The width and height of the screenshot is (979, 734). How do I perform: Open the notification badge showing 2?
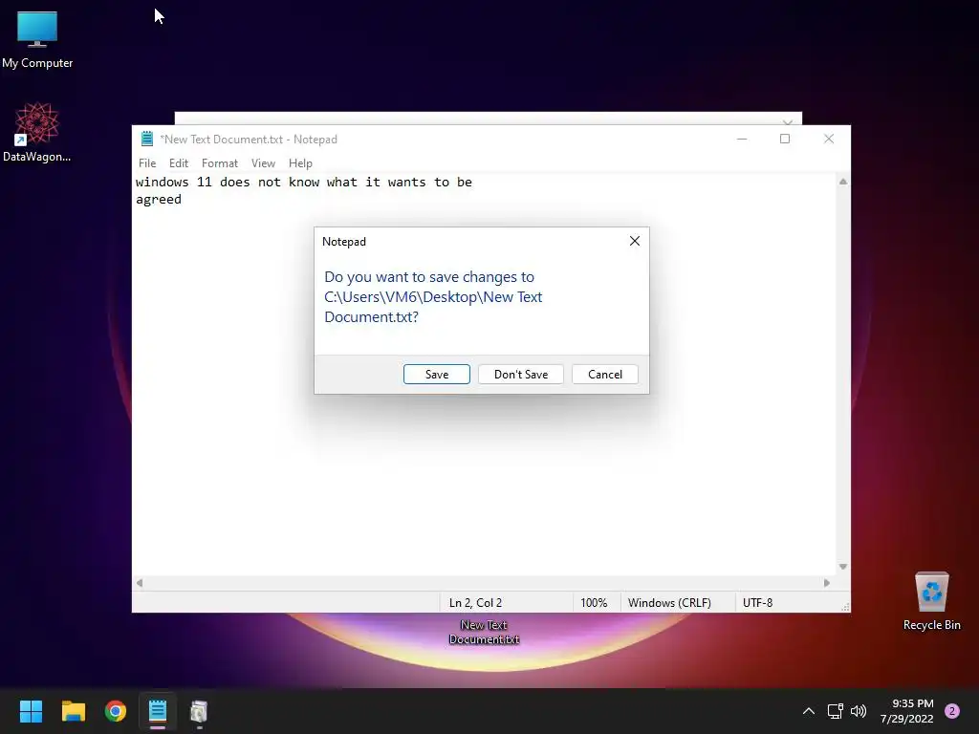[952, 711]
